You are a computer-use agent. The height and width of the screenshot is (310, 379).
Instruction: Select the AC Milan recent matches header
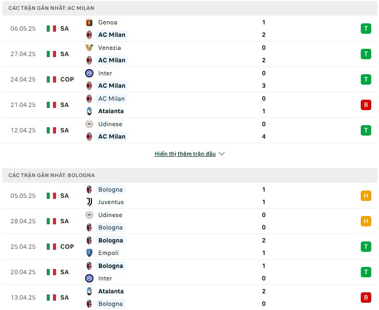[189, 8]
